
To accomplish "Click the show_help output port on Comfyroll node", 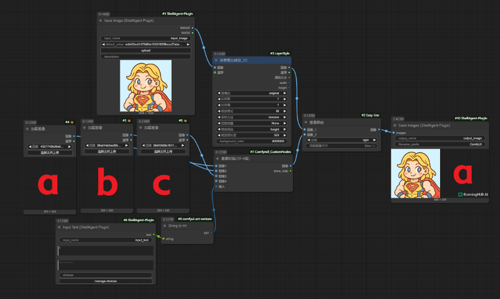I will (290, 171).
